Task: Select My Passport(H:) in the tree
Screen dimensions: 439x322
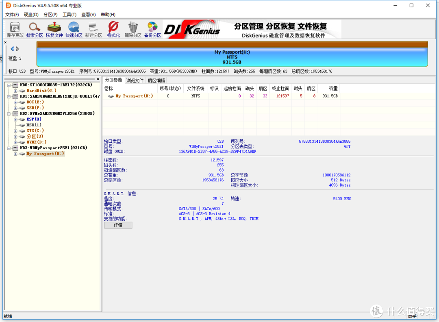Action: pos(46,154)
